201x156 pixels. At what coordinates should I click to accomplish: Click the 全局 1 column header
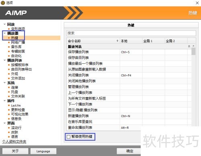click(x=154, y=41)
